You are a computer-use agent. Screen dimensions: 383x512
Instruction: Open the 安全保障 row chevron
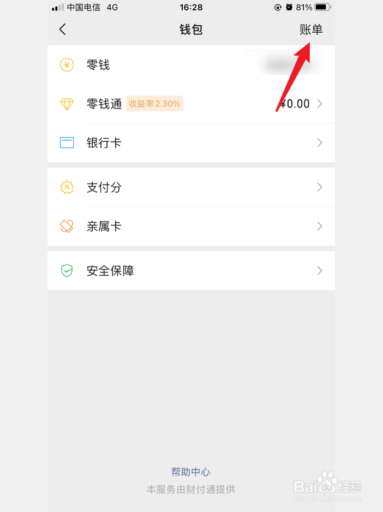click(x=320, y=270)
